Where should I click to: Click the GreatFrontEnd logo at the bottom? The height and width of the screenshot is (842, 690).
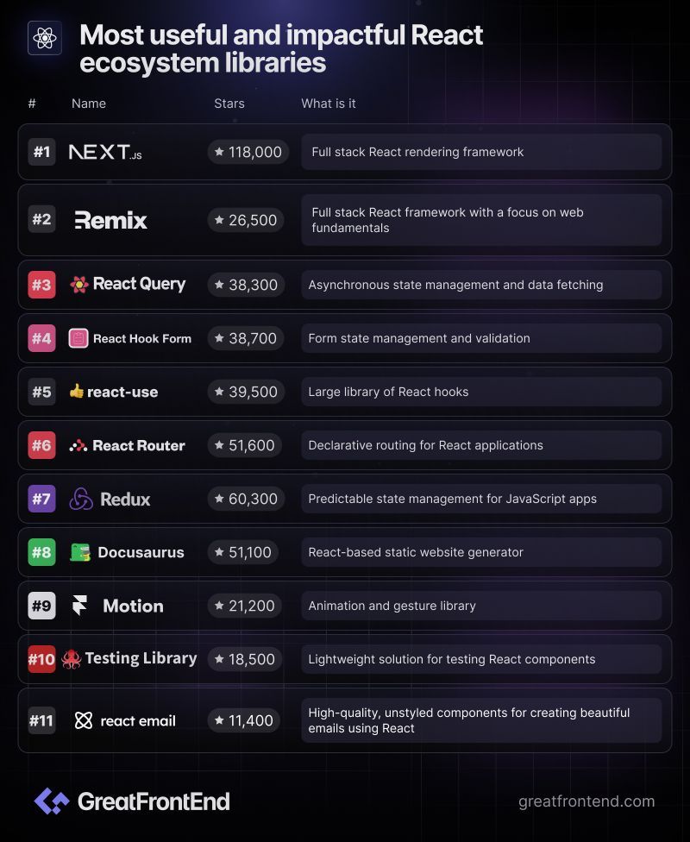pos(132,801)
